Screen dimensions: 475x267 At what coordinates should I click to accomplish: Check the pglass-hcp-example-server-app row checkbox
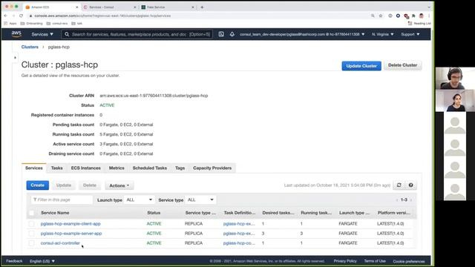pos(31,234)
